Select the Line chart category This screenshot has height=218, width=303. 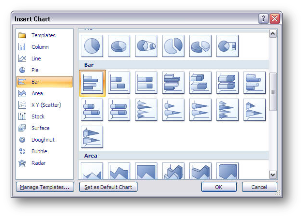tap(36, 58)
